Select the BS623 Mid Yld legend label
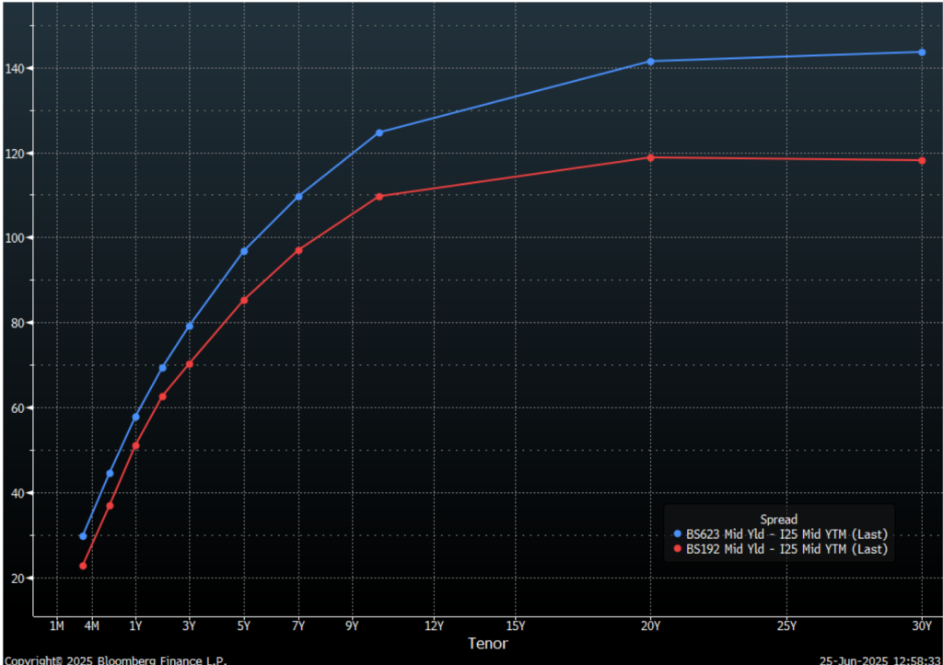The width and height of the screenshot is (943, 665). (x=786, y=534)
